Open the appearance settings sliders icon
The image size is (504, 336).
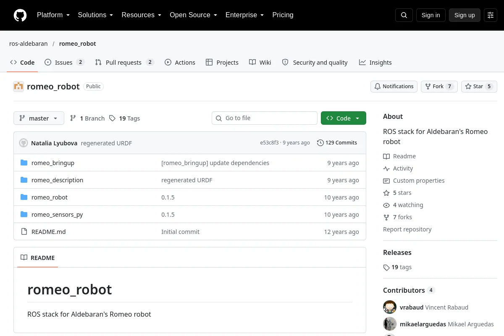coord(491,15)
